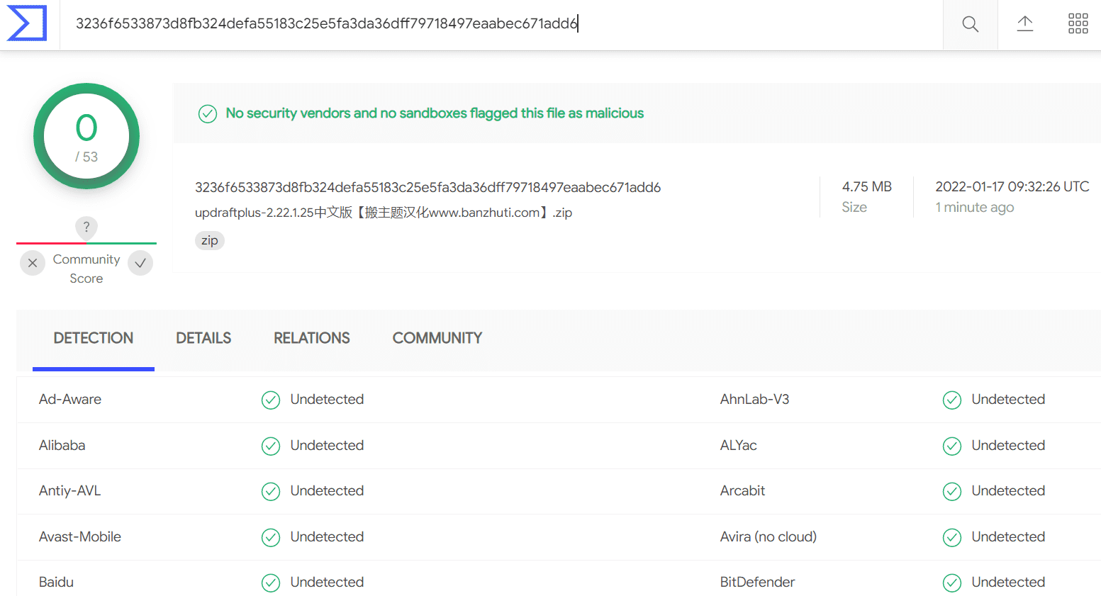Switch to the DETAILS tab
This screenshot has width=1101, height=596.
tap(203, 339)
